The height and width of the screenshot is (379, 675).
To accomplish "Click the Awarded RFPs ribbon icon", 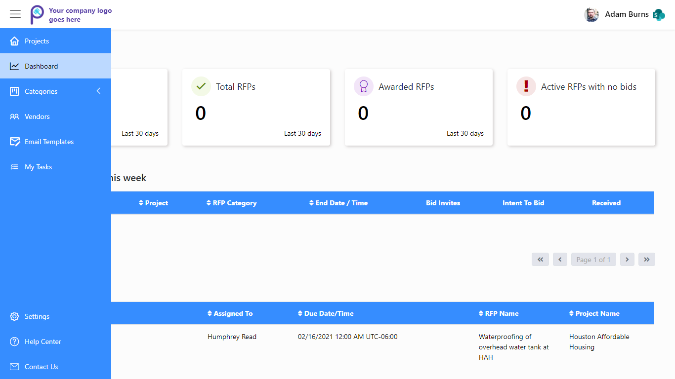I will pyautogui.click(x=364, y=86).
